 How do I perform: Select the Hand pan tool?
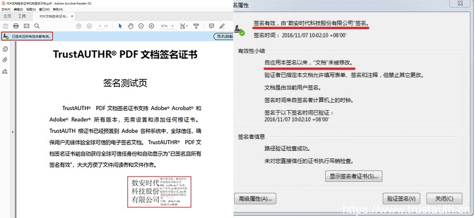tap(131, 26)
